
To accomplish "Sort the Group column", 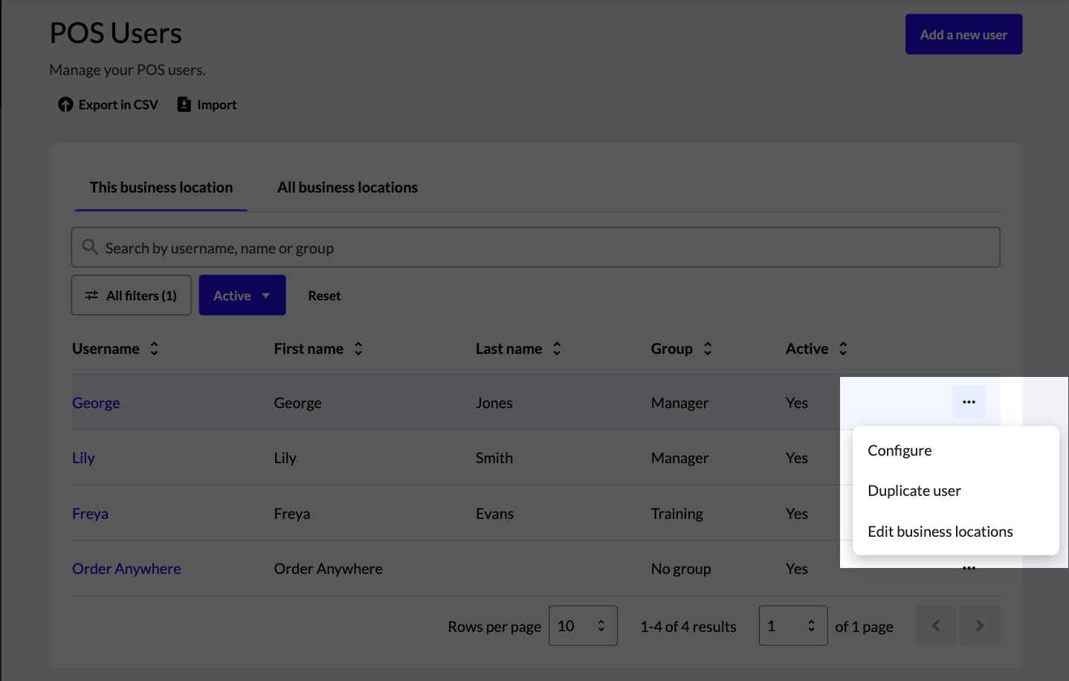I will click(x=708, y=349).
